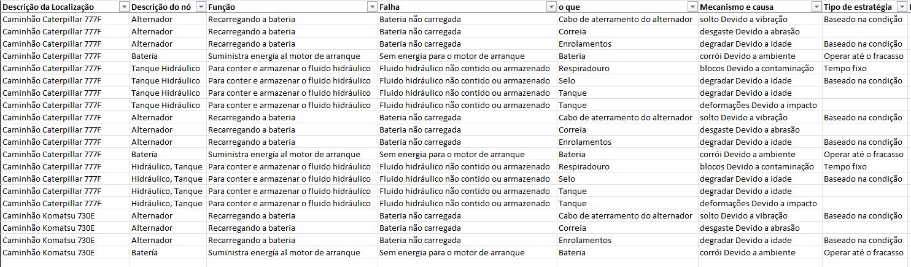Viewport: 911px width, 267px height.
Task: Open filter dropdown for Descrição do nó
Action: click(201, 7)
